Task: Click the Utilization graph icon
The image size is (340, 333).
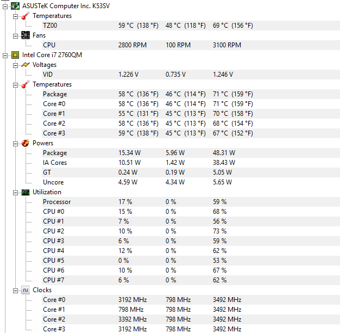Action: tap(26, 192)
